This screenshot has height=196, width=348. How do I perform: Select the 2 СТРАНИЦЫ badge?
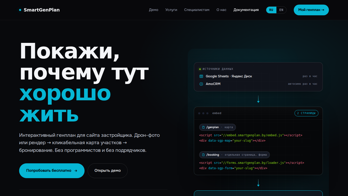[306, 113]
